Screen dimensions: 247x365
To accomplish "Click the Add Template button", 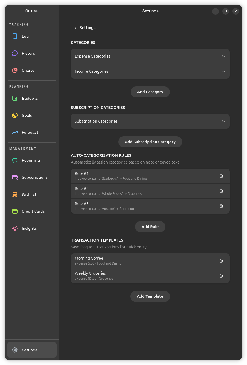I will 150,296.
